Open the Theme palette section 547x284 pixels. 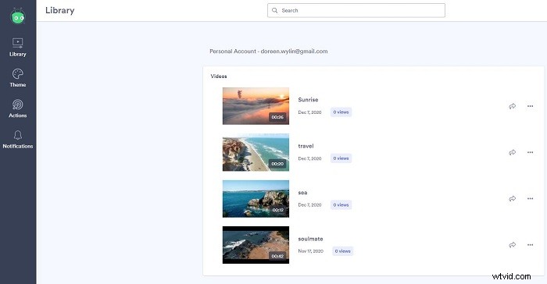tap(18, 78)
